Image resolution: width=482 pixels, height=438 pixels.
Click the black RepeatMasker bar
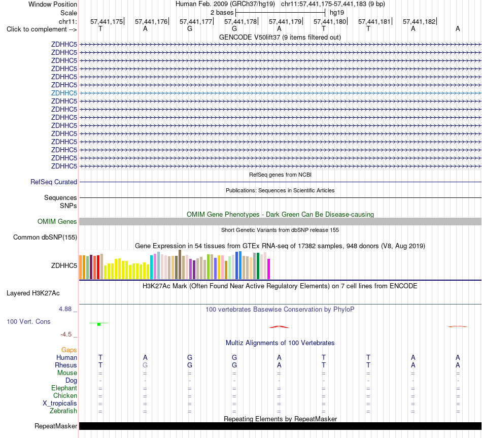click(280, 426)
